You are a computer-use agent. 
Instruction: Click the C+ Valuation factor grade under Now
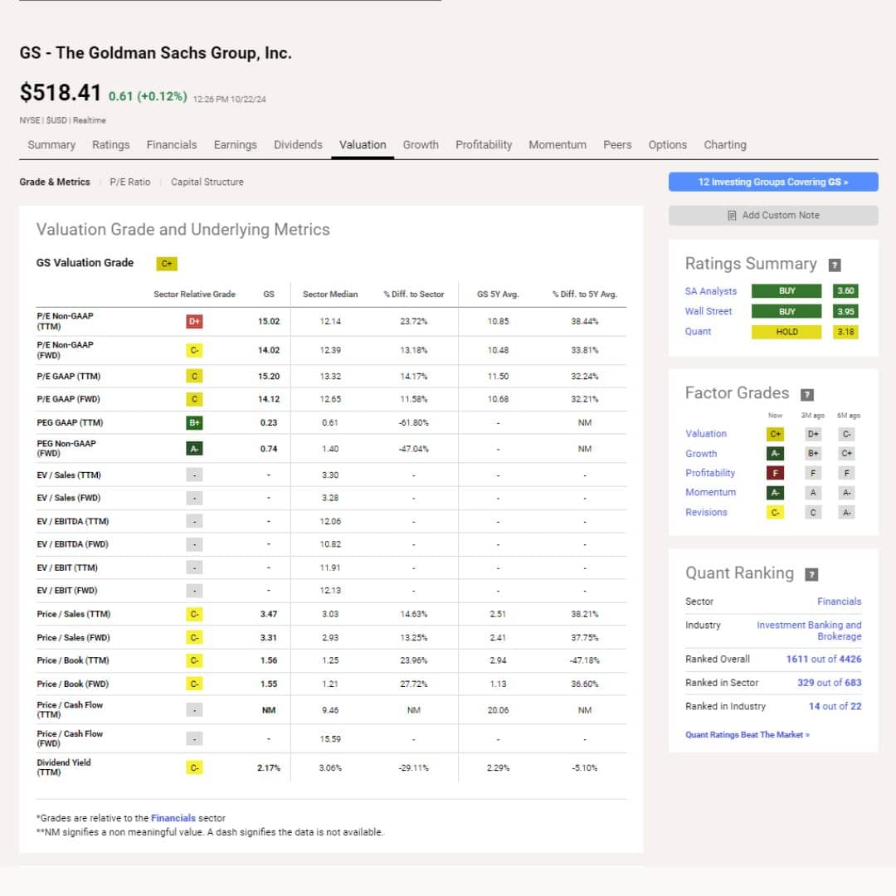775,434
